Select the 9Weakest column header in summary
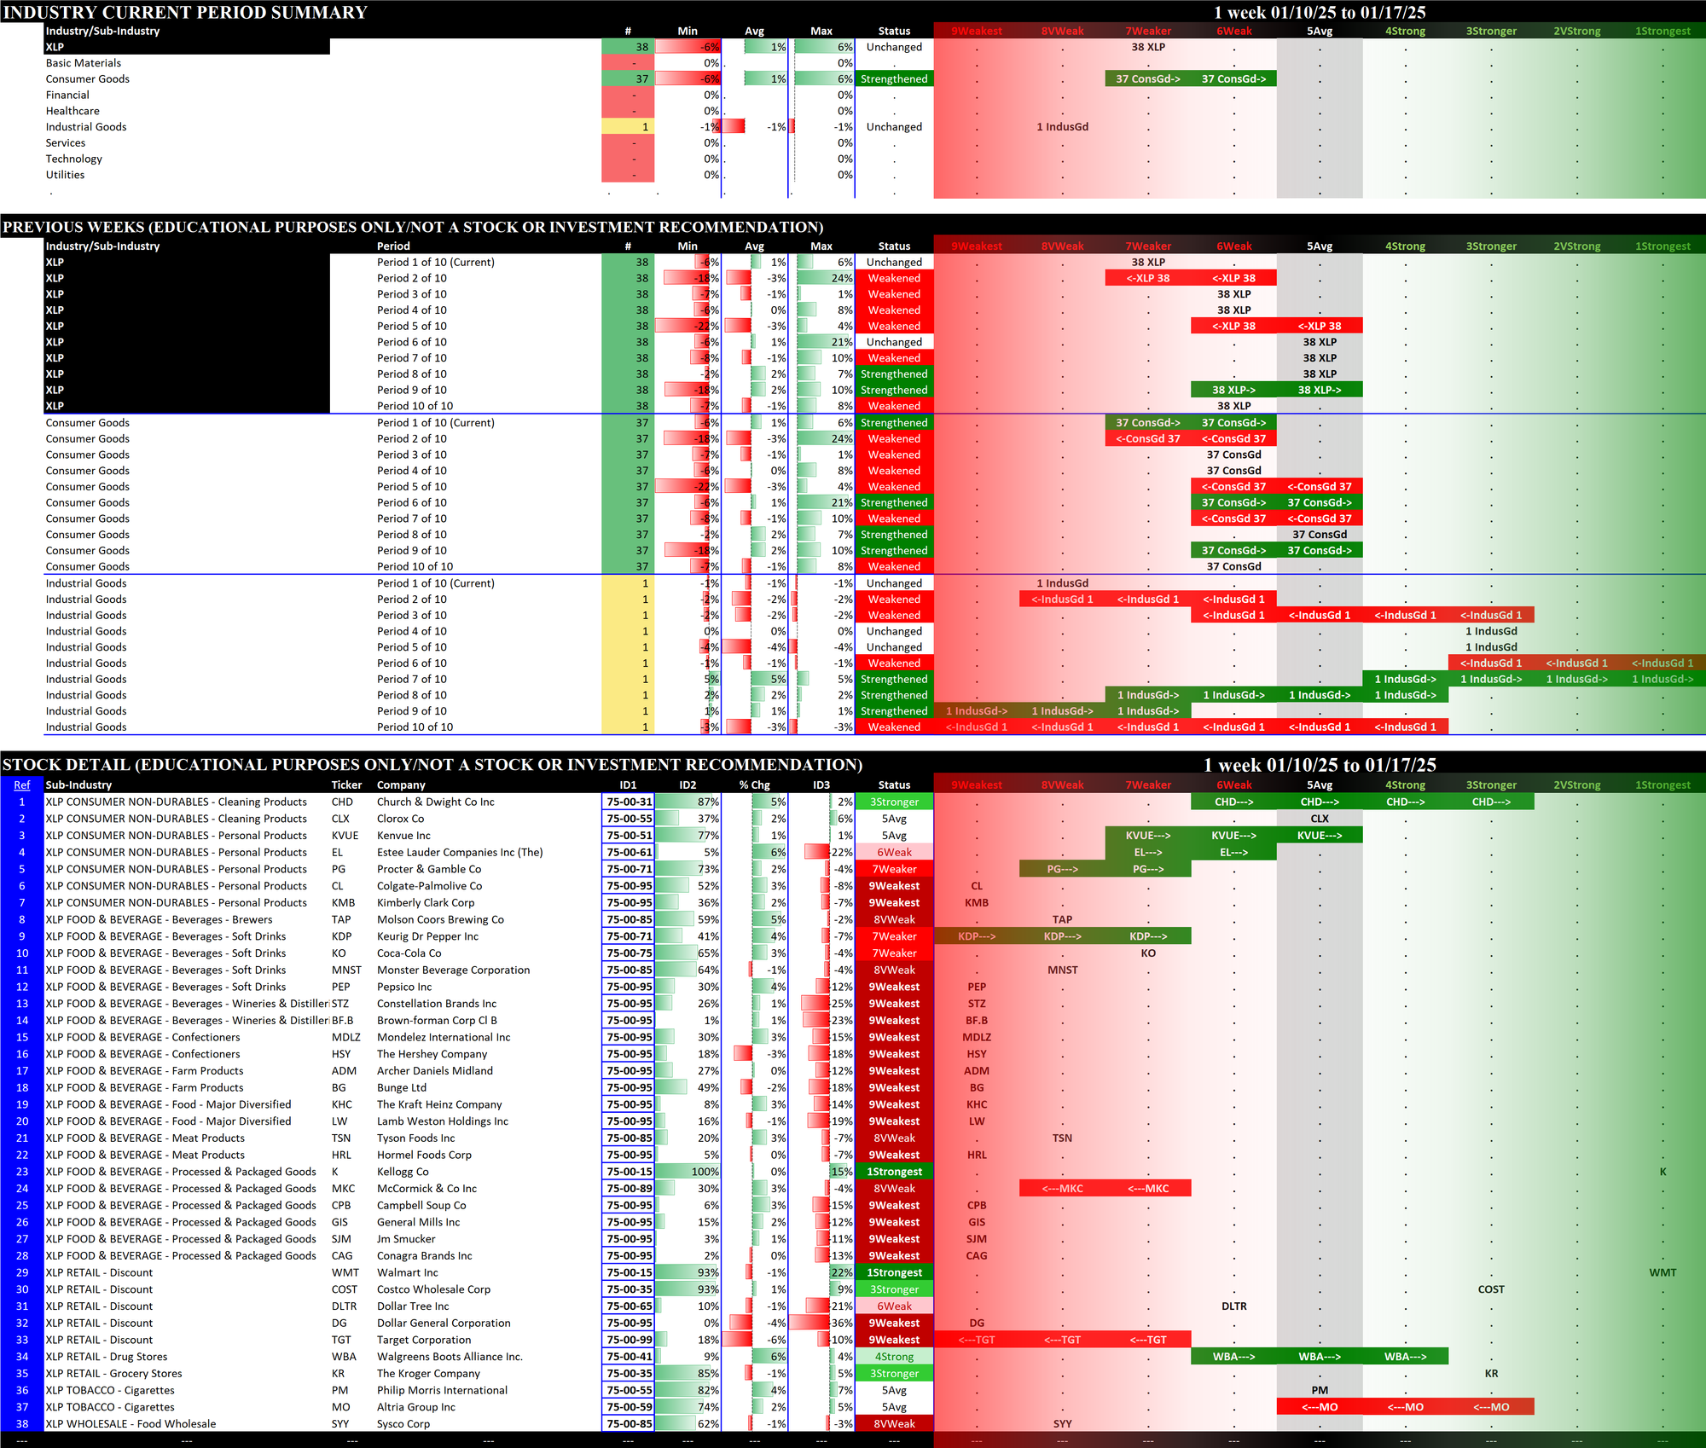Image resolution: width=1706 pixels, height=1448 pixels. click(976, 31)
